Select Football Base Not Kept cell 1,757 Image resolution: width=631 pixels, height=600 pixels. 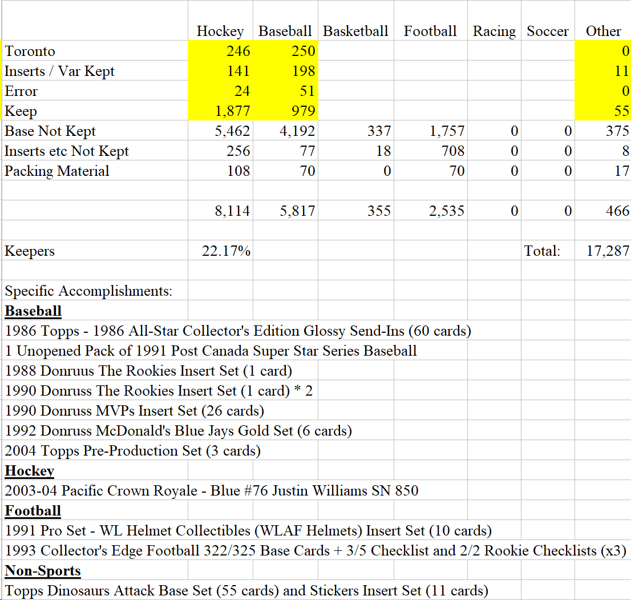pyautogui.click(x=430, y=131)
